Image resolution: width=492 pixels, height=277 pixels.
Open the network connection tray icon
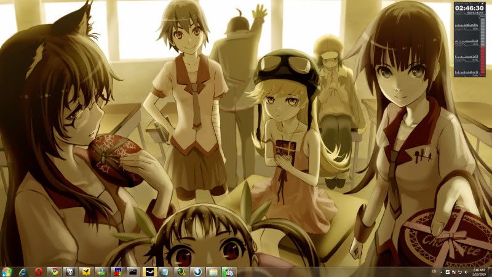coord(460,272)
